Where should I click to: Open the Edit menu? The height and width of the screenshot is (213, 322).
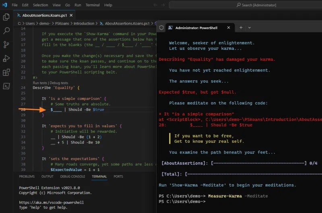tap(25, 5)
